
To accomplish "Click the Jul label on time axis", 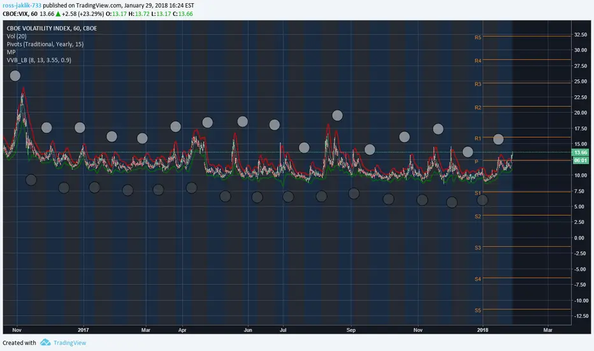I will tap(283, 330).
